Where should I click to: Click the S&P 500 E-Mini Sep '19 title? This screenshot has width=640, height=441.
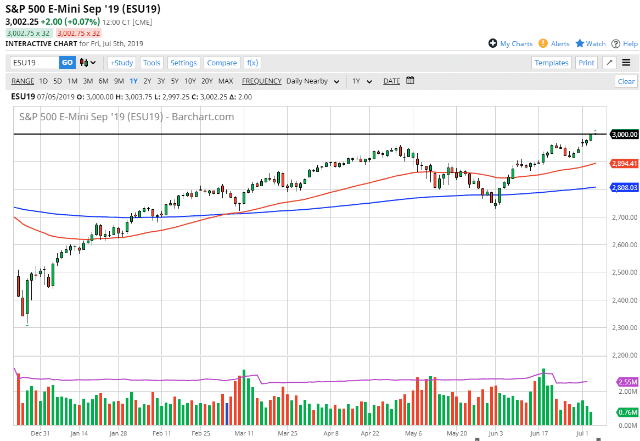click(x=83, y=9)
